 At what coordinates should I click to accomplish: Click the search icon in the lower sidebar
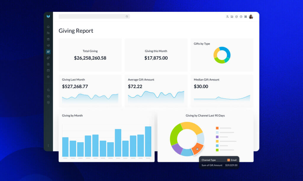point(48,90)
